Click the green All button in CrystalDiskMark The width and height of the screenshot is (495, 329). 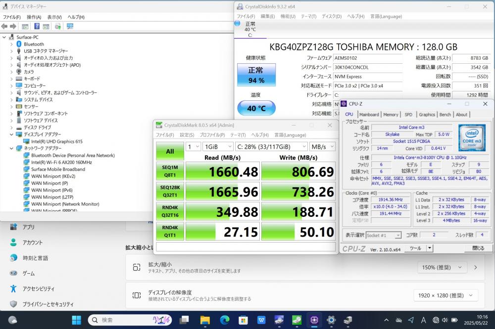(170, 151)
